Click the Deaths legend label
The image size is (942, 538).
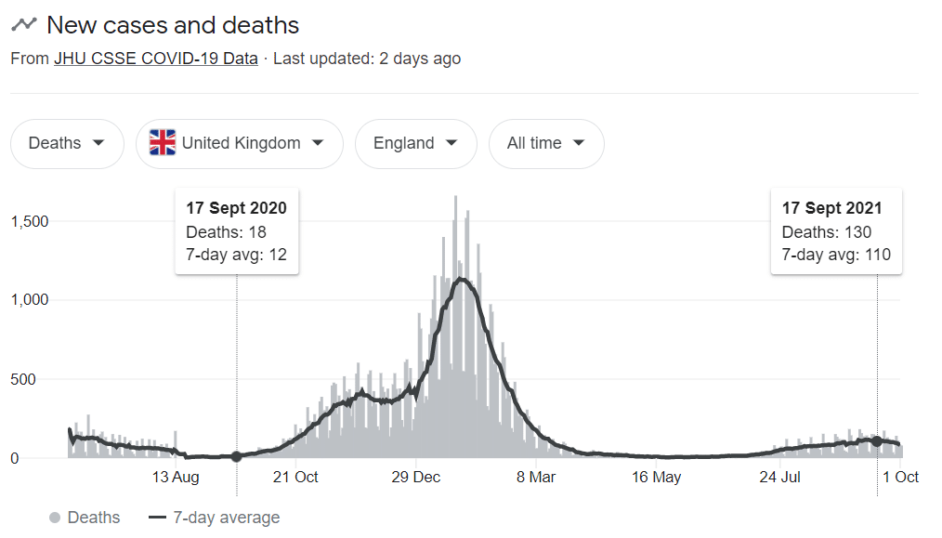tap(94, 518)
